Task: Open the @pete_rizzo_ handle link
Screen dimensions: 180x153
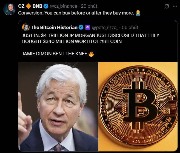Action: [x=105, y=27]
